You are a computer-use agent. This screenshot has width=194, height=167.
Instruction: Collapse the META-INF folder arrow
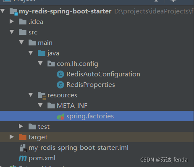[40, 105]
